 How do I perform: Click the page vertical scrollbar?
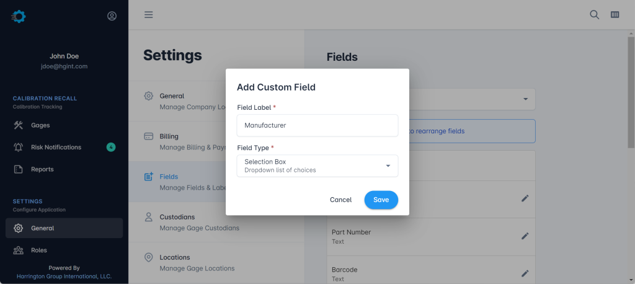[631, 93]
